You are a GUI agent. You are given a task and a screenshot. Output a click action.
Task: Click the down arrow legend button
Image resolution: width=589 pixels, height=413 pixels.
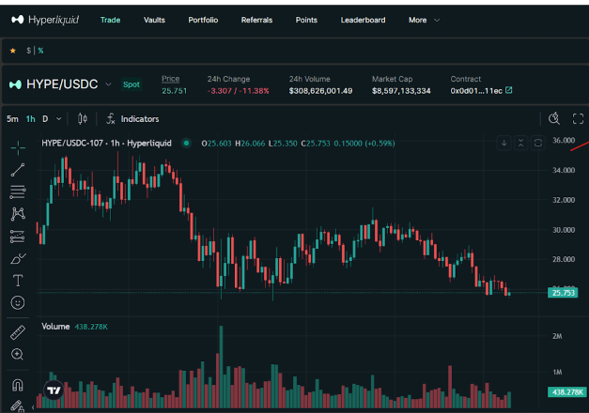point(504,143)
